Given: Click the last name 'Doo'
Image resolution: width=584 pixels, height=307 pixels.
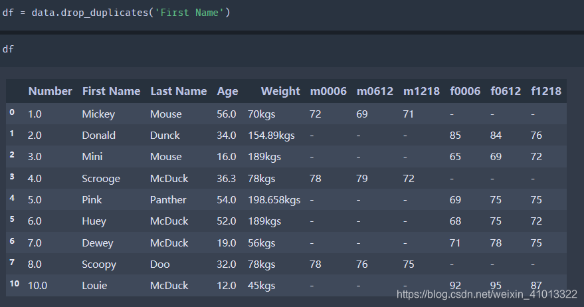Looking at the screenshot, I should [159, 264].
